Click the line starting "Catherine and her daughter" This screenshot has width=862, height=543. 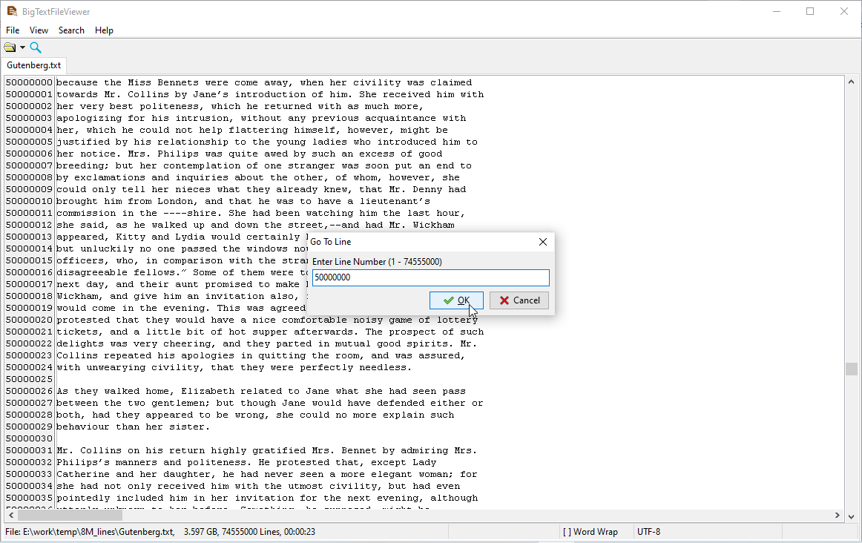267,474
